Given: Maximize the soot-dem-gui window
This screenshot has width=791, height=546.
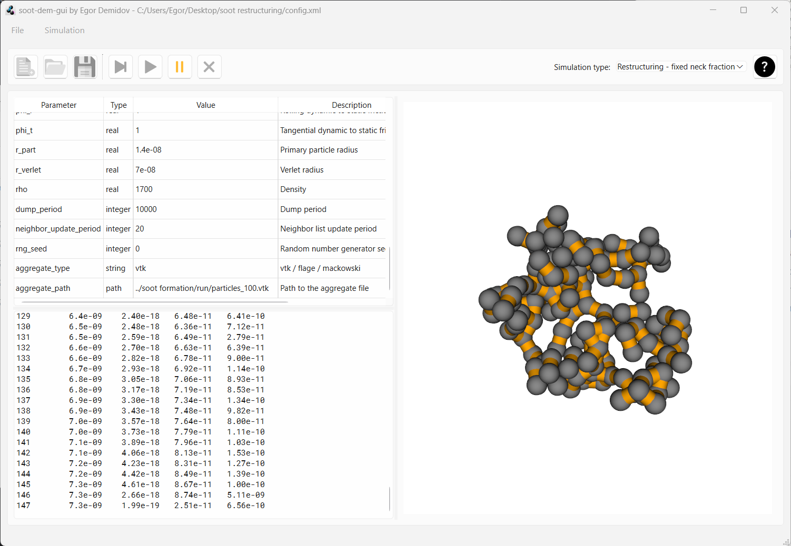Looking at the screenshot, I should pos(744,10).
